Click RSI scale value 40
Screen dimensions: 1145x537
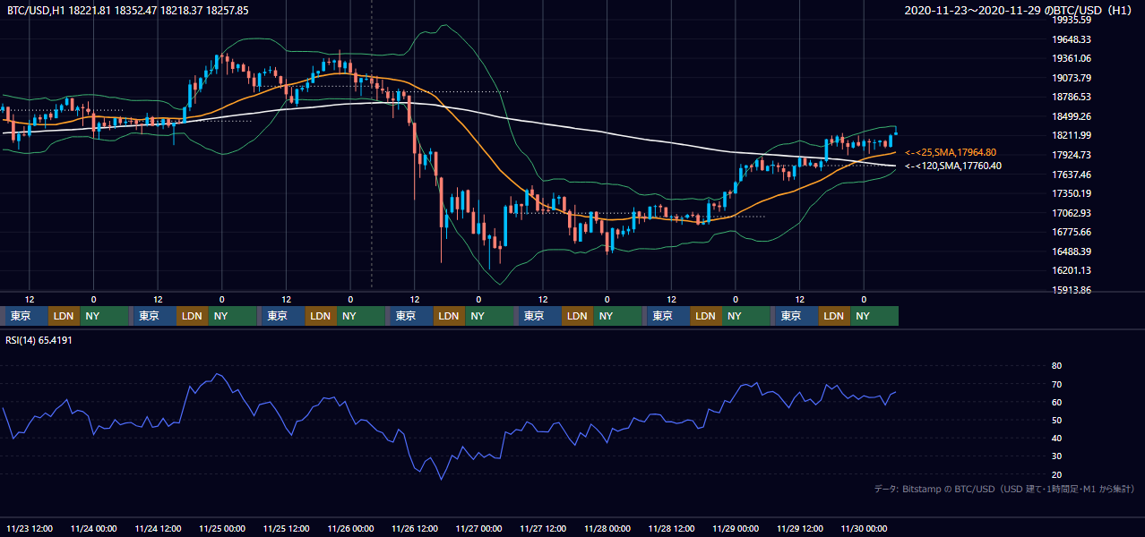coord(1057,438)
